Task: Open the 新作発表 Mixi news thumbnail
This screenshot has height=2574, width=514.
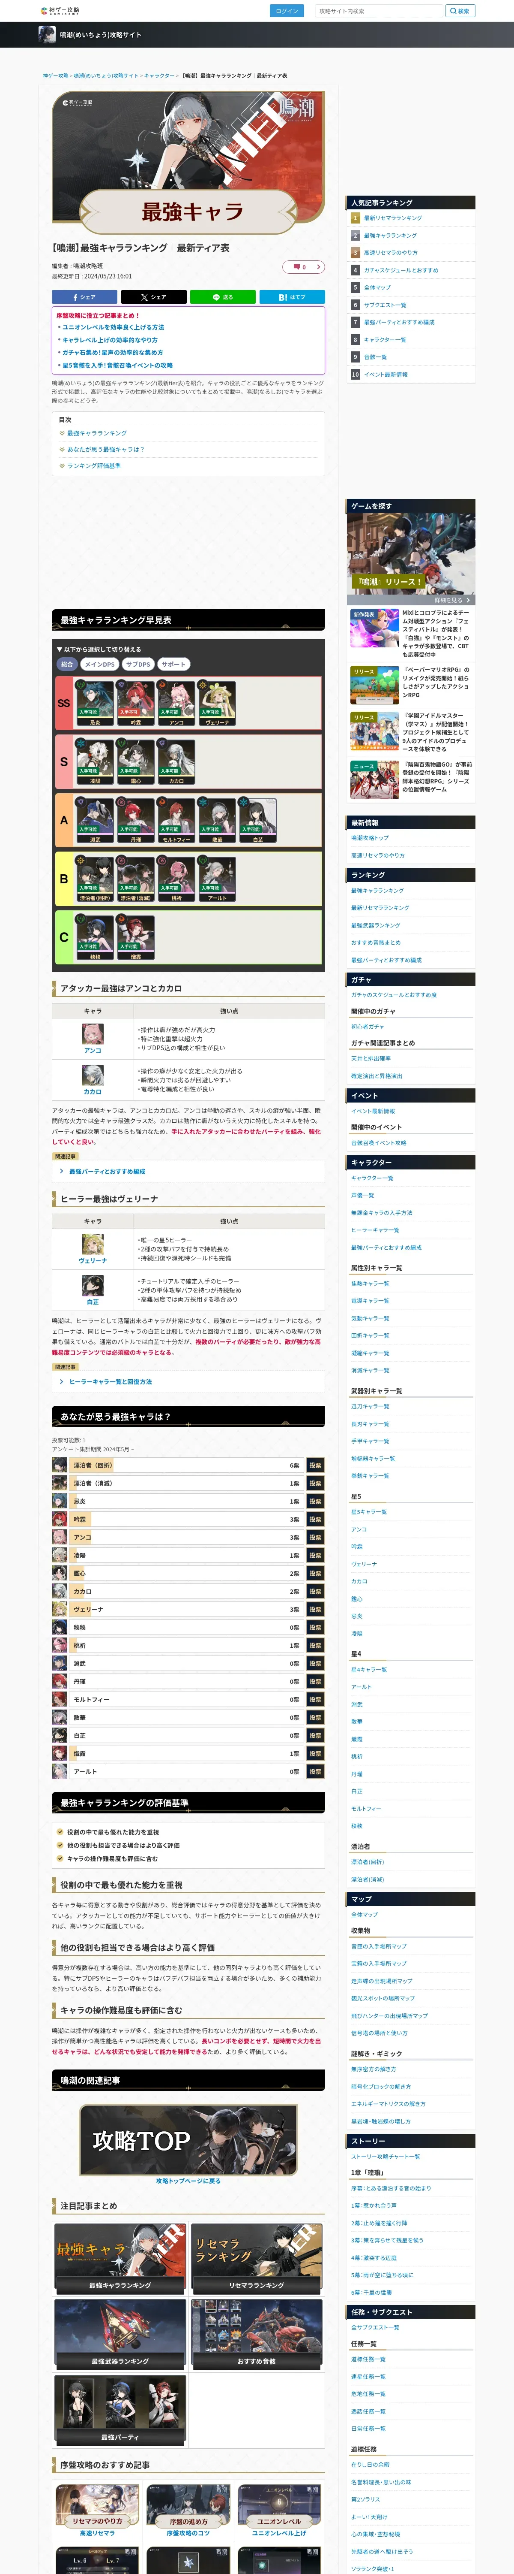Action: (x=374, y=629)
